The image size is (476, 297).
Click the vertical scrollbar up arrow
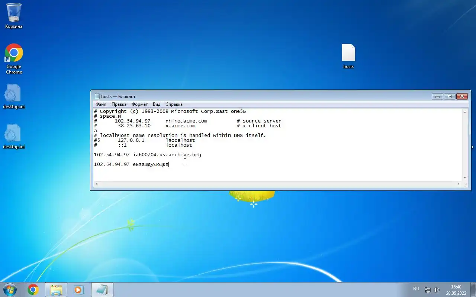(x=465, y=112)
